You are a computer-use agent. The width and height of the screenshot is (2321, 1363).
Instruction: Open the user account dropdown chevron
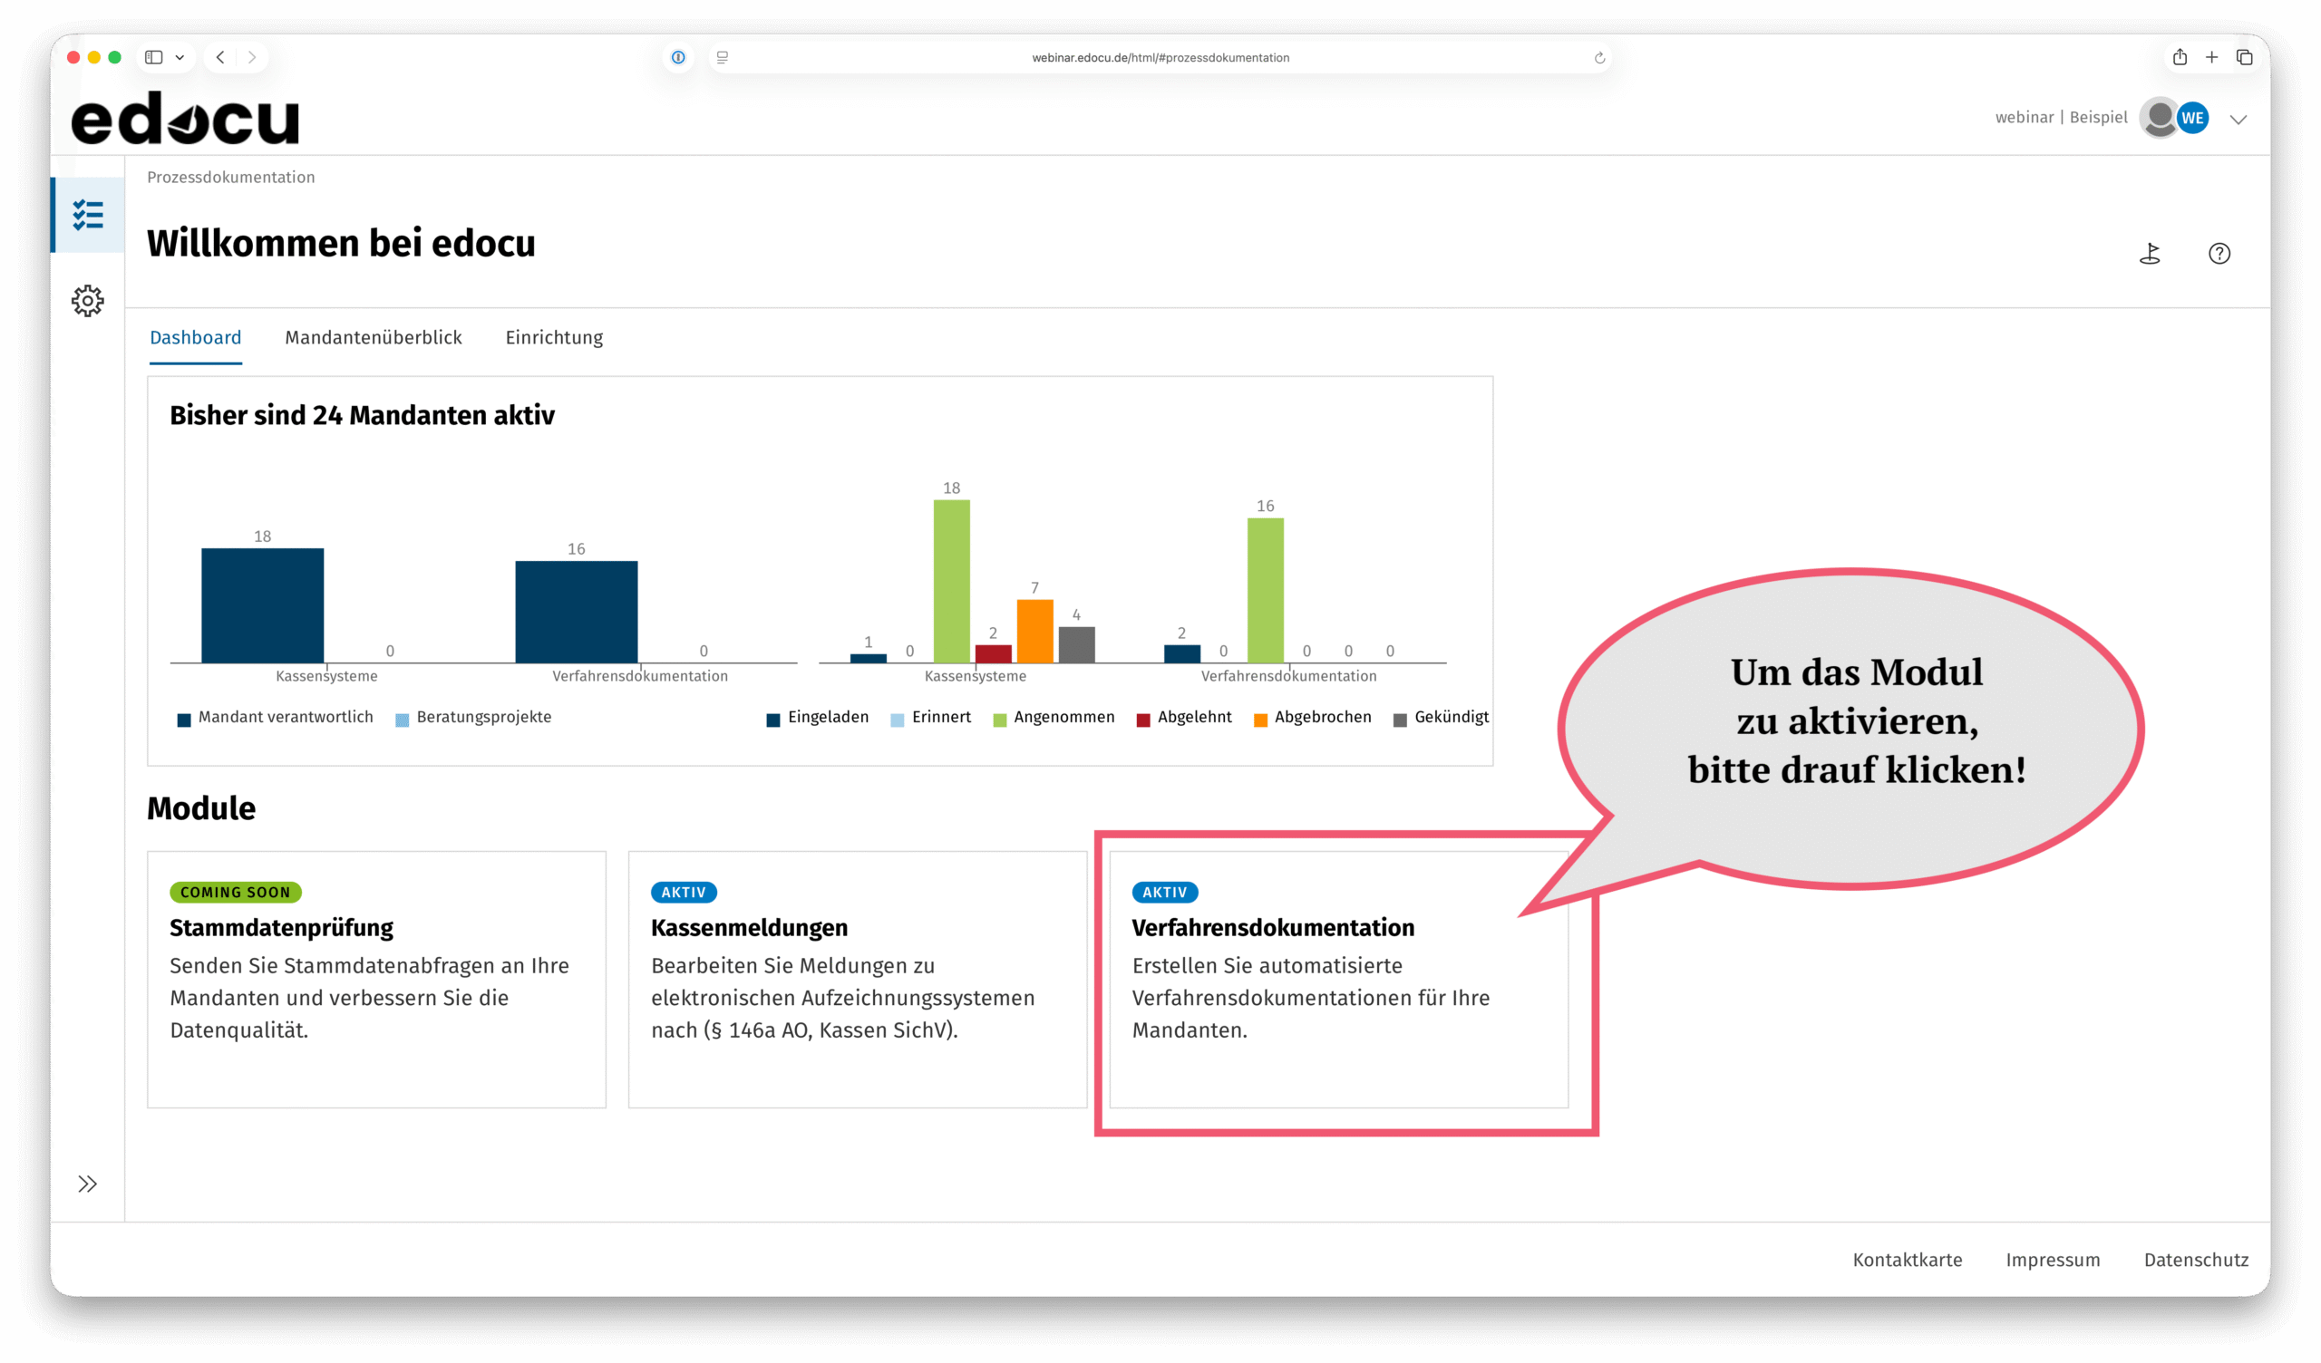coord(2238,119)
